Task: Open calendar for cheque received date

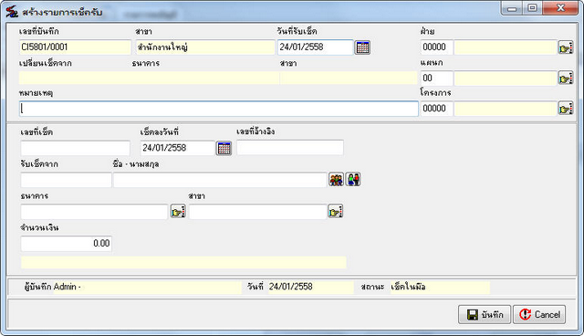Action: click(x=362, y=47)
